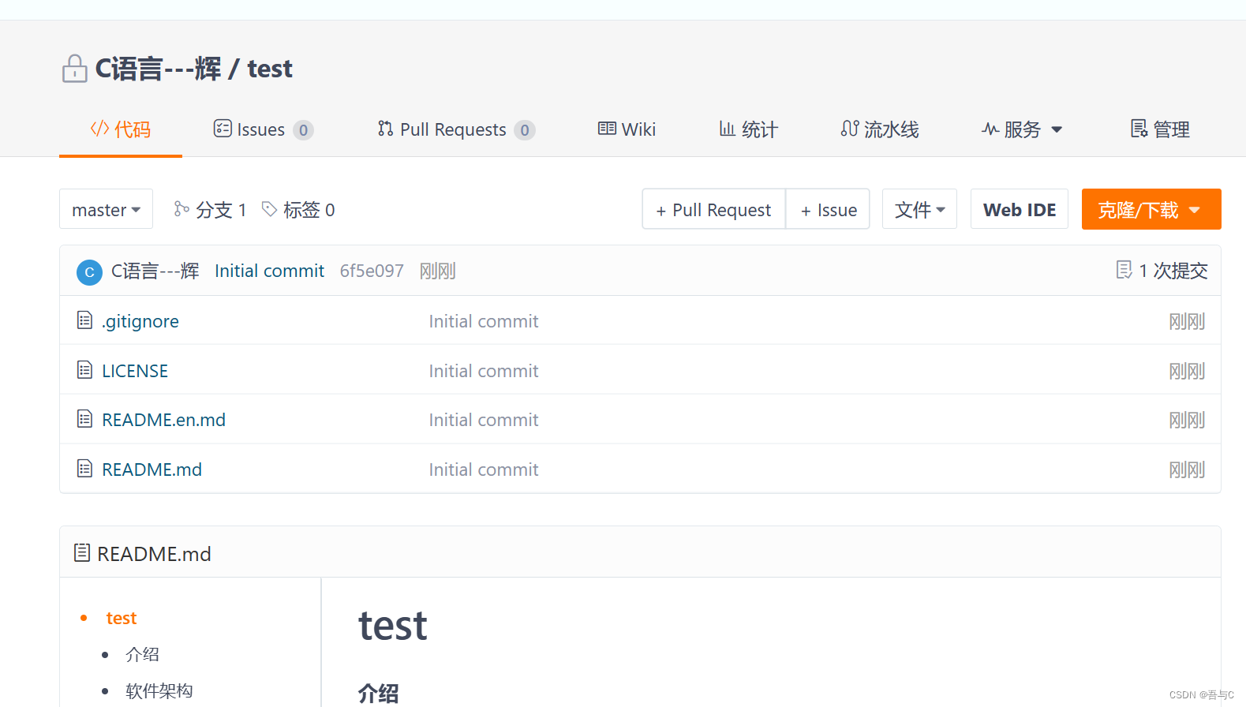The height and width of the screenshot is (707, 1246).
Task: Click the test repository name in title
Action: click(270, 69)
